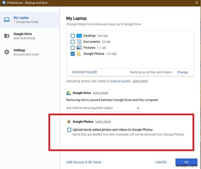The width and height of the screenshot is (201, 169).
Task: Click the Google Photos pinwheel logo
Action: pos(68,122)
